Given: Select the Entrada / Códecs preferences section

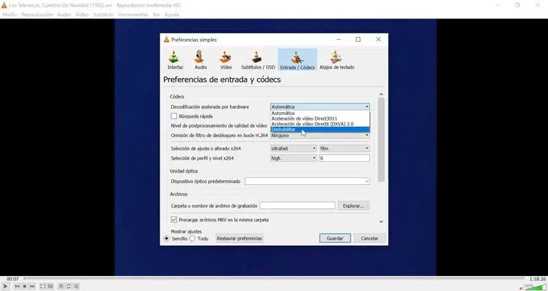Looking at the screenshot, I should point(297,60).
